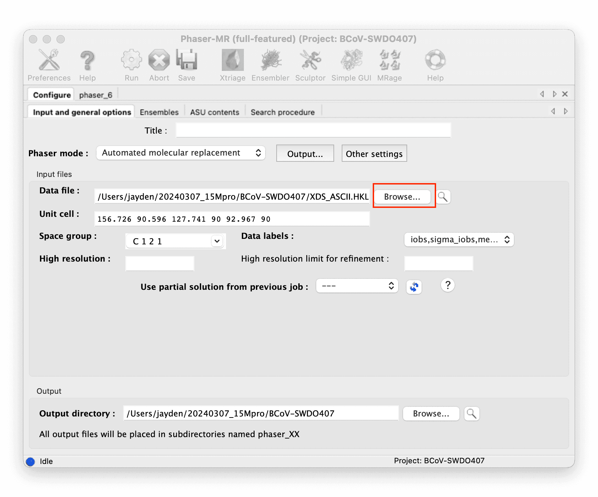Click the High resolution field
598x497 pixels.
click(160, 264)
